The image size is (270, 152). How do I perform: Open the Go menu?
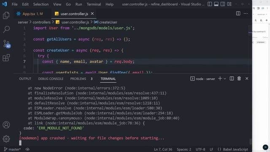pyautogui.click(x=68, y=4)
